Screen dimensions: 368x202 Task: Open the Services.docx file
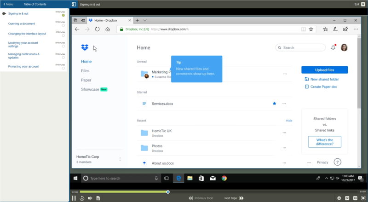point(162,104)
